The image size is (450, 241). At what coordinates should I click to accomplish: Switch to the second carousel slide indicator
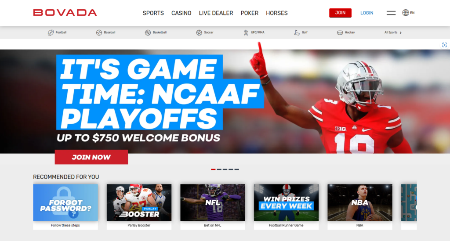[219, 169]
